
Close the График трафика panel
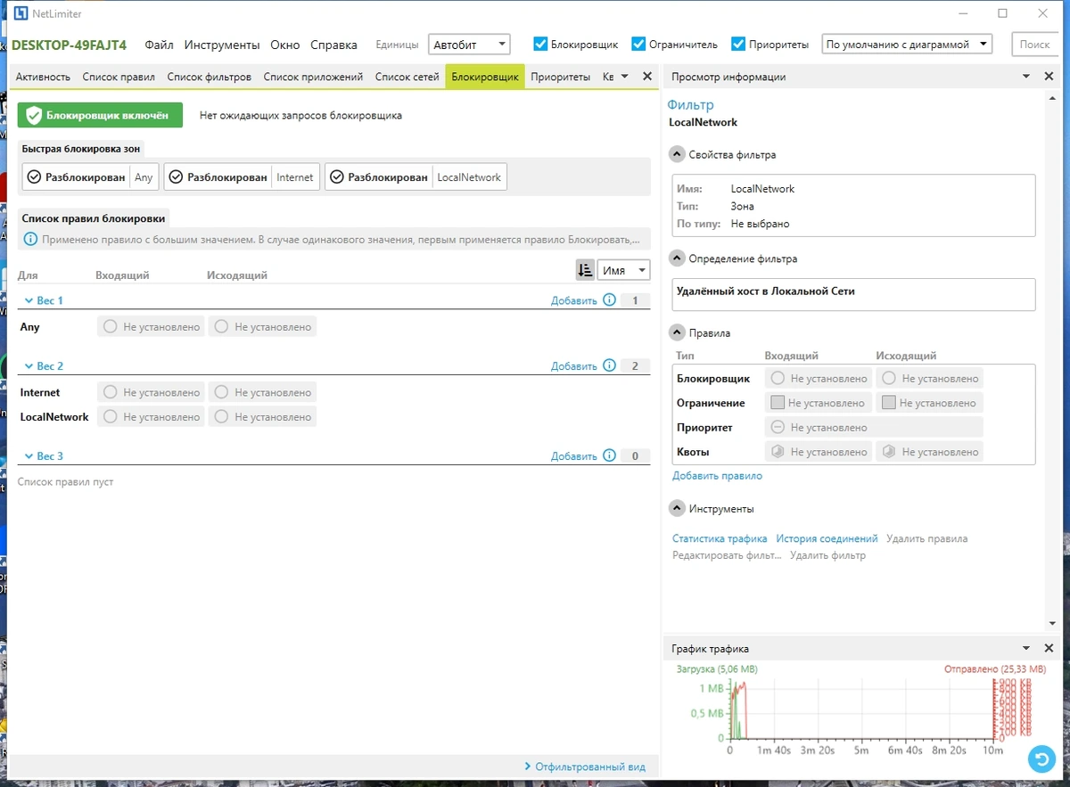click(x=1049, y=648)
